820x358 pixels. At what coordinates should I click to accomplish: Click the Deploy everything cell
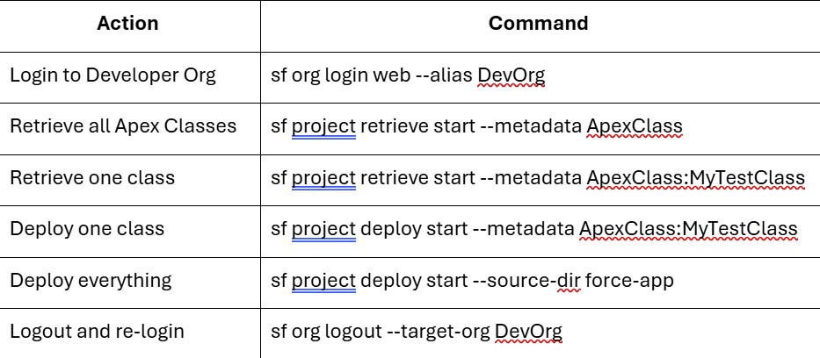pyautogui.click(x=91, y=280)
